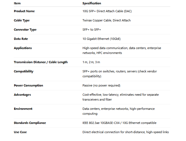Image resolution: width=186 pixels, height=141 pixels.
Task: Select the Cable Type label
Action: click(x=22, y=20)
